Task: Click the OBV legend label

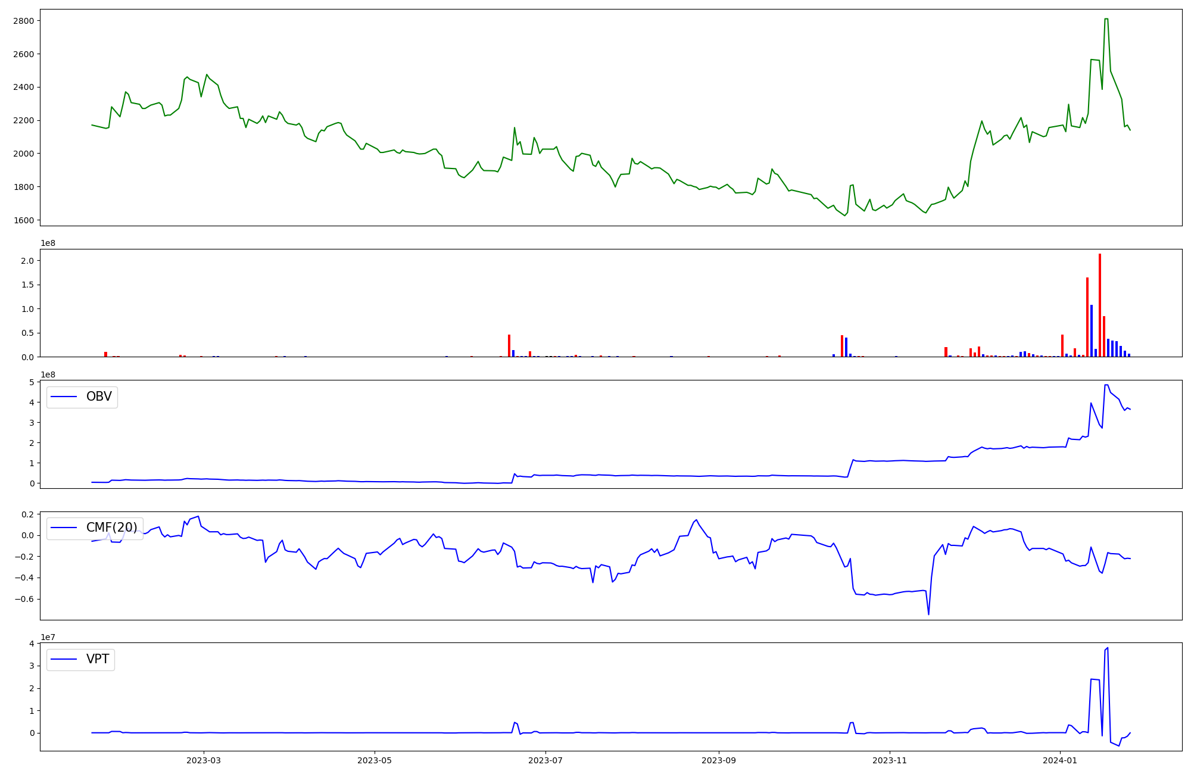Action: [x=99, y=397]
